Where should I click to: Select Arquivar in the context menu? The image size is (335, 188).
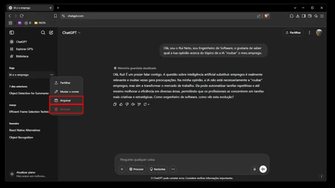pos(66,100)
